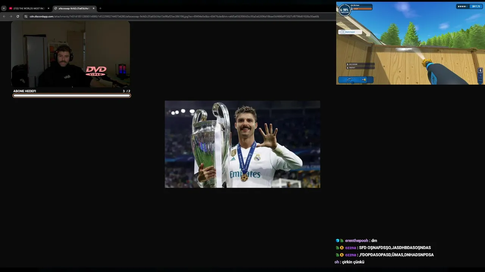485x272 pixels.
Task: Go forward in browser history
Action: point(11,16)
